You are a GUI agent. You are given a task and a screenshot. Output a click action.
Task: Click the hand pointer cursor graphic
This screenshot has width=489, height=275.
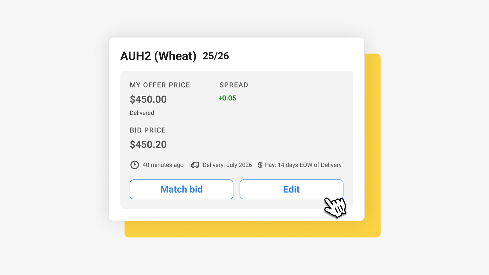[x=335, y=207]
